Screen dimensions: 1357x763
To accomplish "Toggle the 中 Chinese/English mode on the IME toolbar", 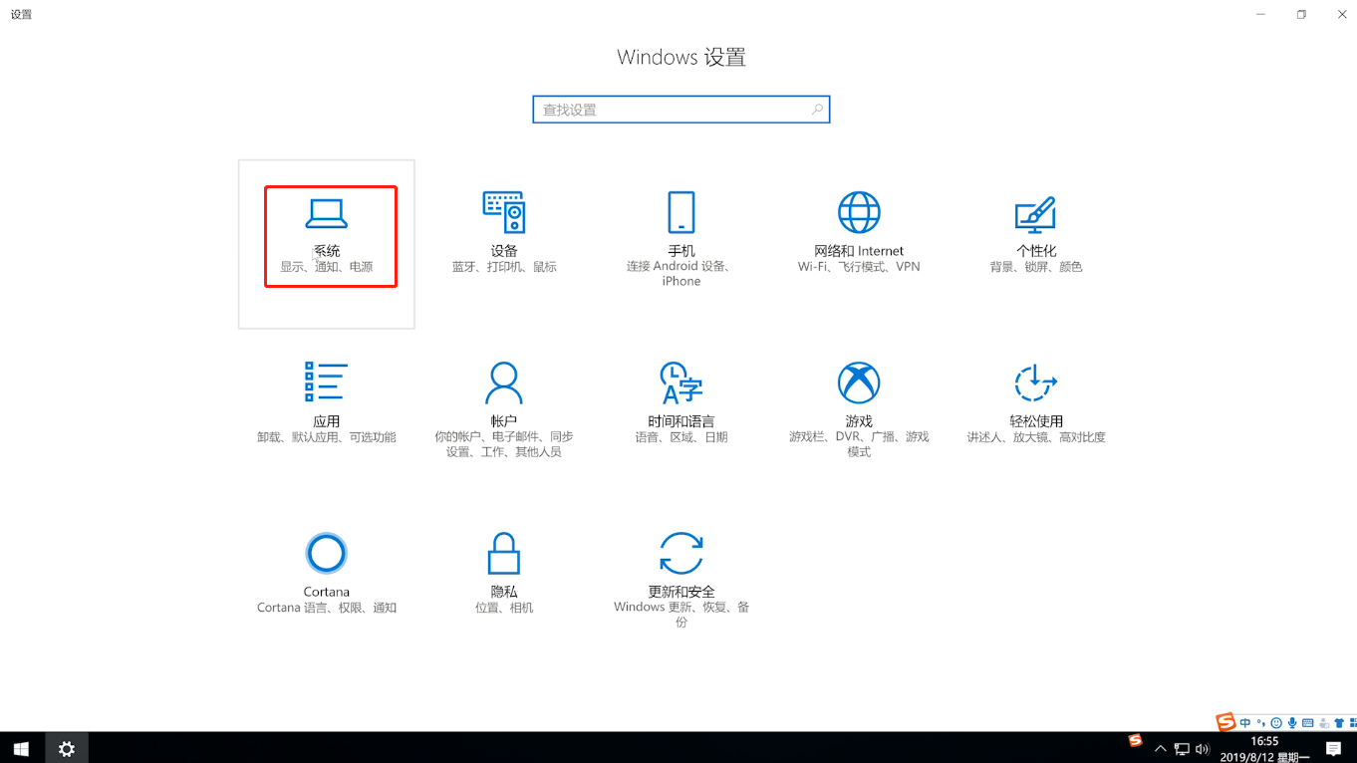I will [1245, 723].
